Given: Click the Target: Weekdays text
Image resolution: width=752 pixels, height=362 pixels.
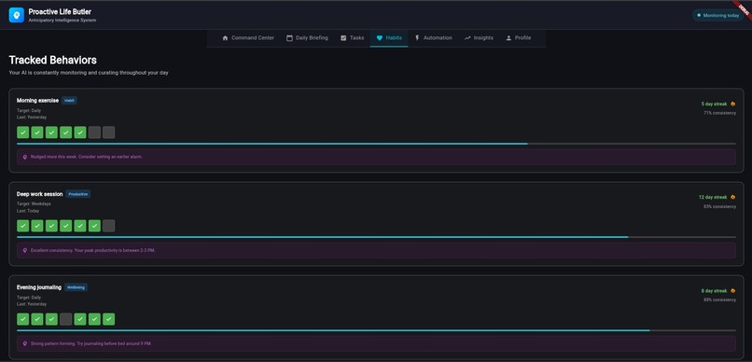Looking at the screenshot, I should coord(34,203).
